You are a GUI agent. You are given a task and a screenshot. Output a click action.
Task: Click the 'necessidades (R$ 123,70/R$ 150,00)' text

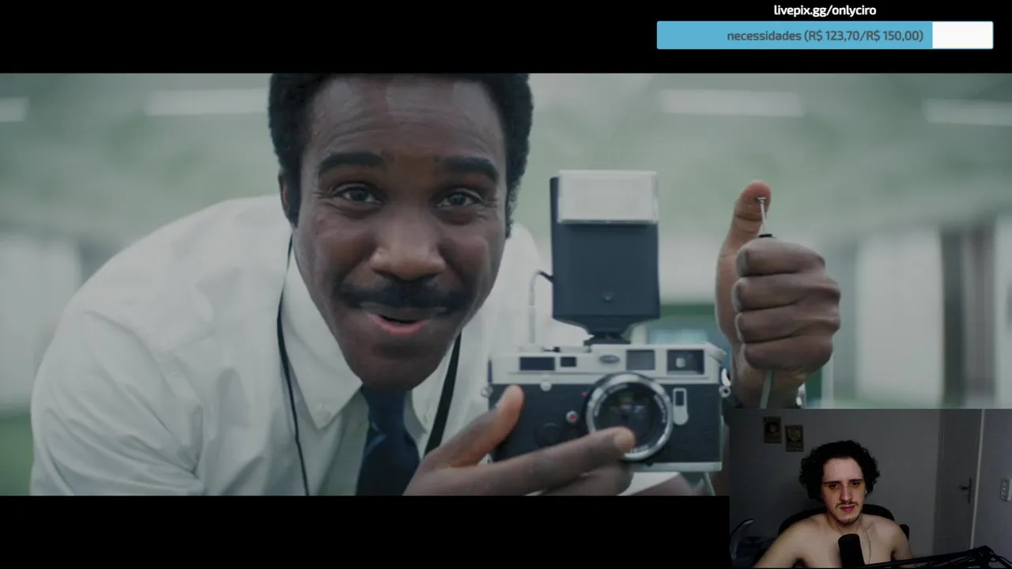pyautogui.click(x=825, y=36)
